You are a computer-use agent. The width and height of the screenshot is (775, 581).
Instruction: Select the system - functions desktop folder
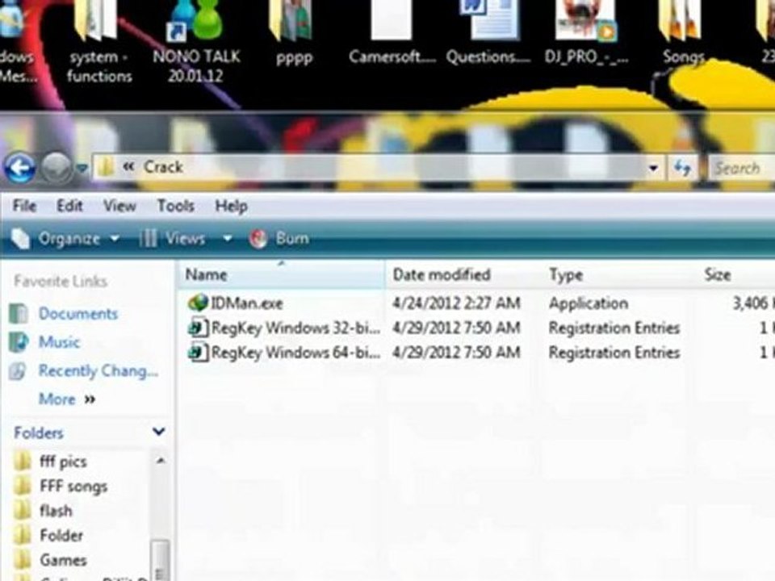pyautogui.click(x=98, y=42)
